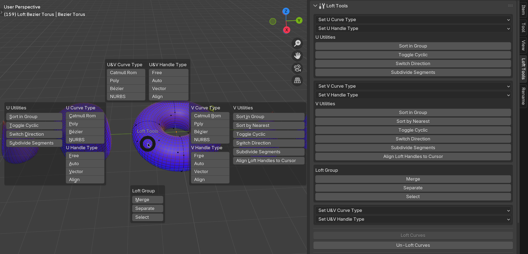
Task: Open the Set U&V Curve Type dropdown
Action: point(413,210)
